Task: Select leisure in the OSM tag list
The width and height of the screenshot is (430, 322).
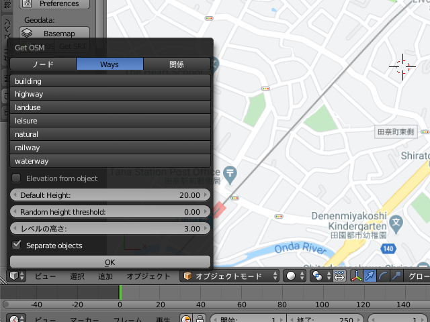Action: coord(110,121)
